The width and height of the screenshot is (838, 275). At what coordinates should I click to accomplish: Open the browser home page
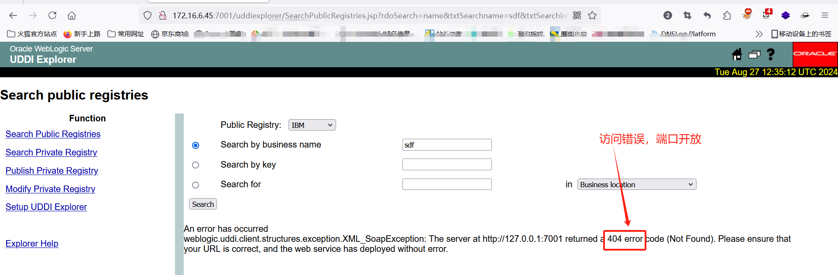[72, 16]
